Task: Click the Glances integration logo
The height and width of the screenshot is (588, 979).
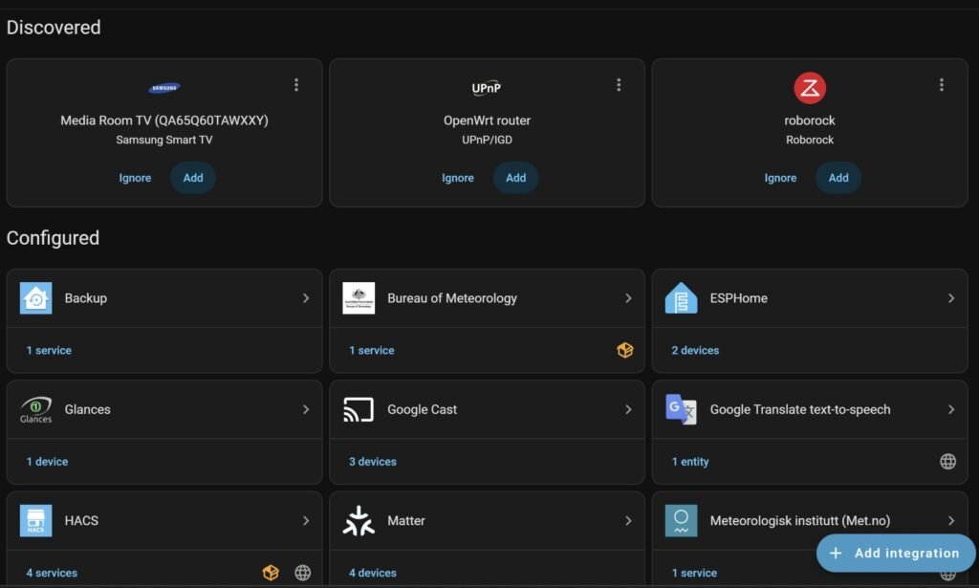Action: tap(34, 409)
